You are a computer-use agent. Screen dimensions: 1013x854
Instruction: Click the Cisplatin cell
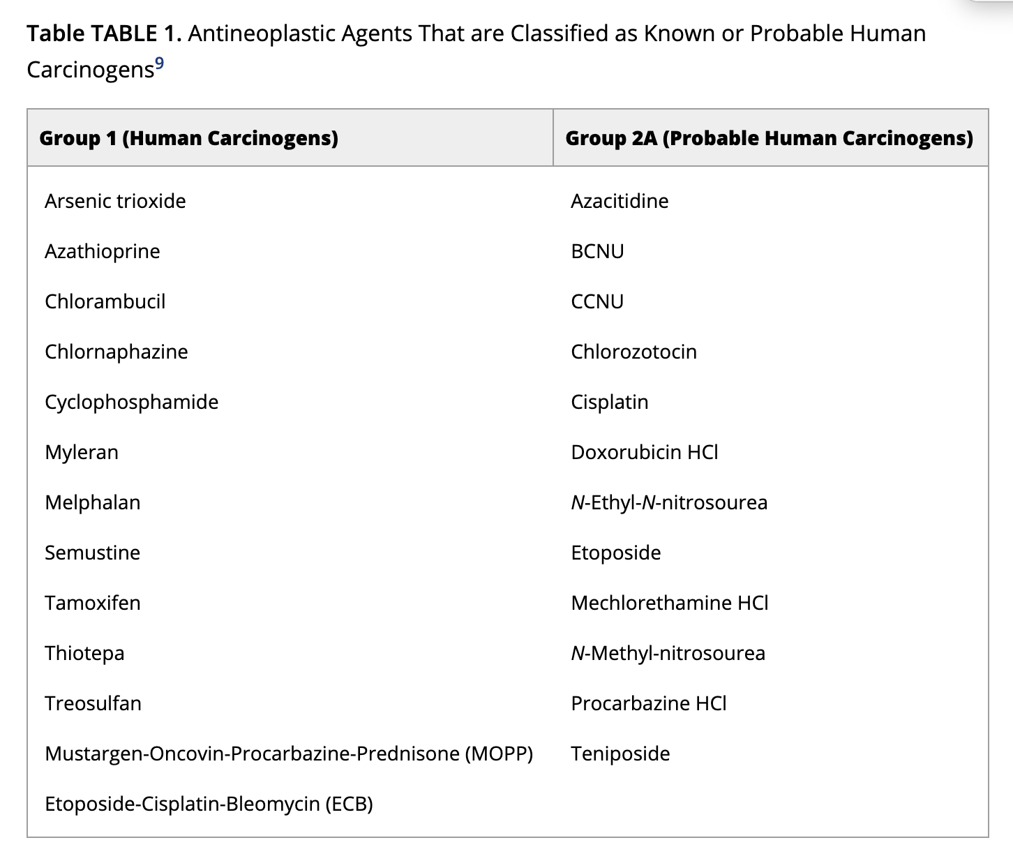click(x=610, y=403)
